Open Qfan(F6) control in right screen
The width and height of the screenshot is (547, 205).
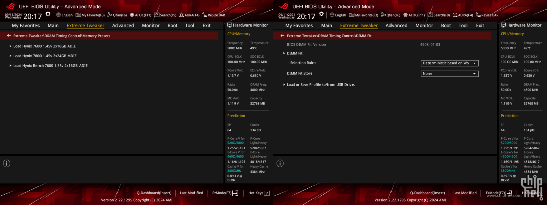click(390, 15)
